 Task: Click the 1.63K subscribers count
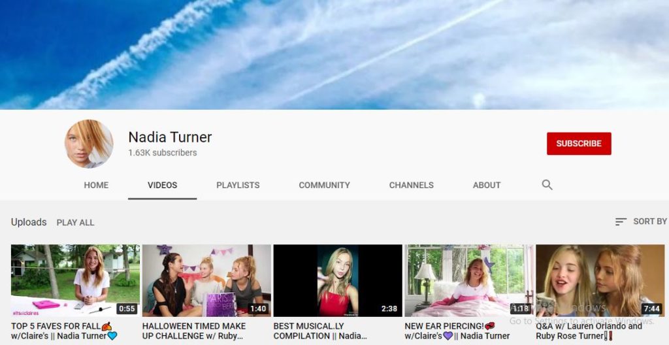(x=163, y=152)
